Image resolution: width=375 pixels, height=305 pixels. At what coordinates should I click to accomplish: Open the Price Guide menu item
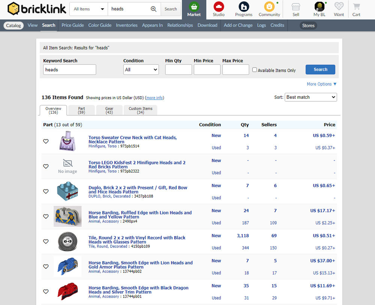click(x=72, y=25)
